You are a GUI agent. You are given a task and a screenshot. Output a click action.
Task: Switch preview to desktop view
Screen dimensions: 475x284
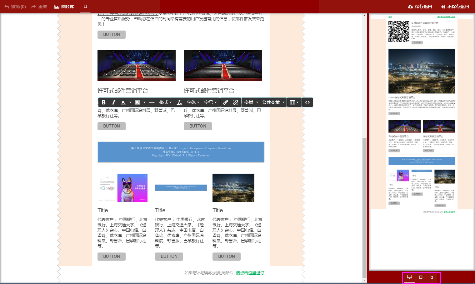coord(409,277)
